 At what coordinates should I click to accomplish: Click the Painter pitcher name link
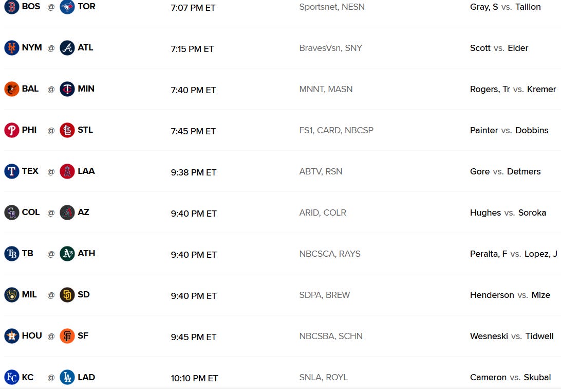click(484, 130)
